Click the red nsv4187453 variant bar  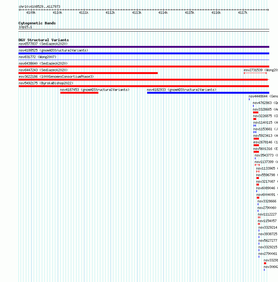(79, 93)
